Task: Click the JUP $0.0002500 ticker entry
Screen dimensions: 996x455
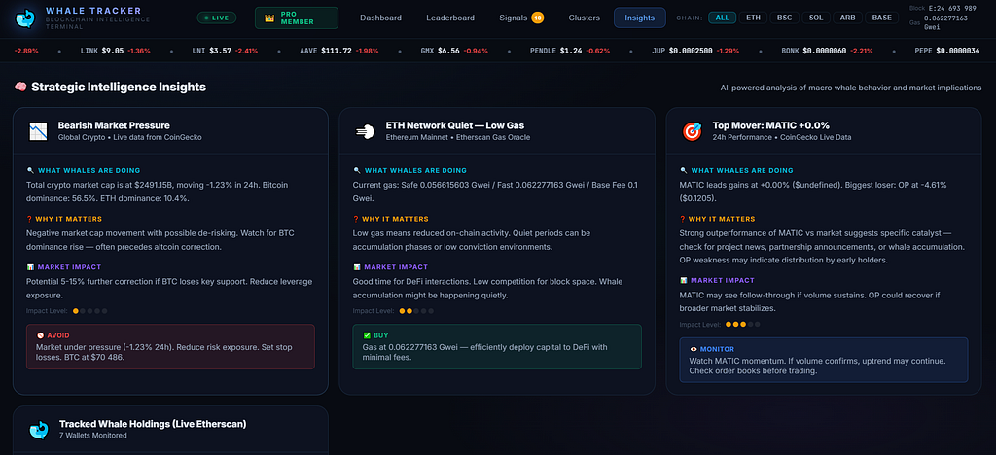Action: click(x=695, y=51)
